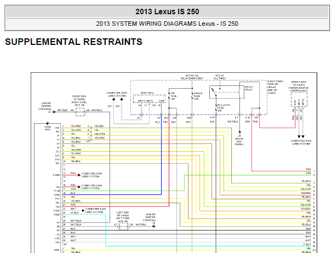Click the J2 ground symbol right of LEFT COWL SIDE J/B
332x253 pixels.
point(154,226)
